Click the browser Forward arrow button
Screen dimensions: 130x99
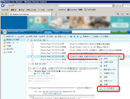click(x=6, y=6)
